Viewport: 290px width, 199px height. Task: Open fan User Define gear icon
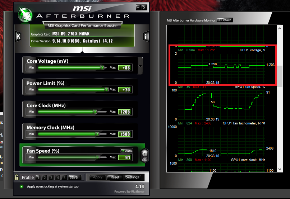point(144,155)
